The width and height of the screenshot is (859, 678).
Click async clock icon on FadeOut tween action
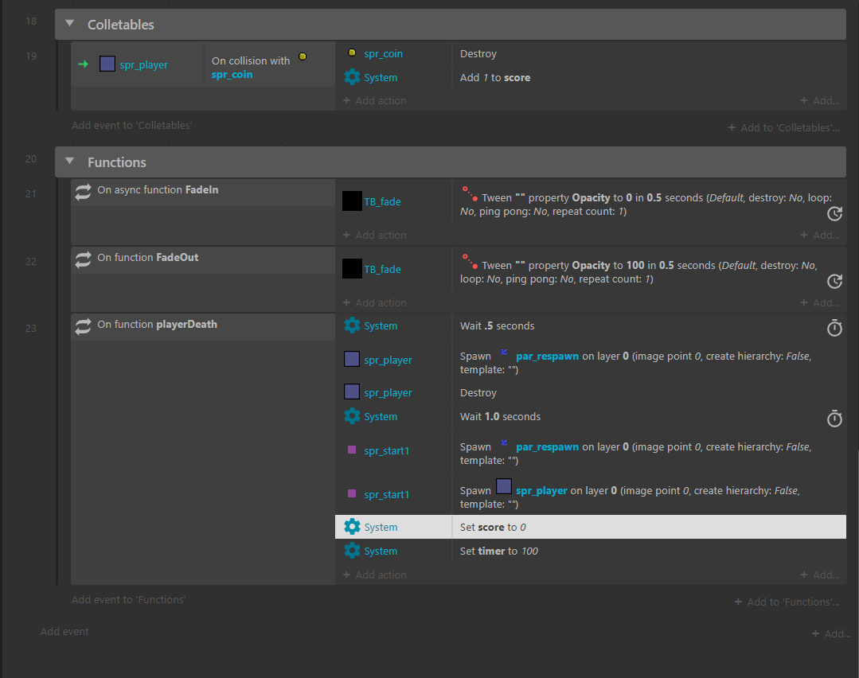[x=834, y=281]
